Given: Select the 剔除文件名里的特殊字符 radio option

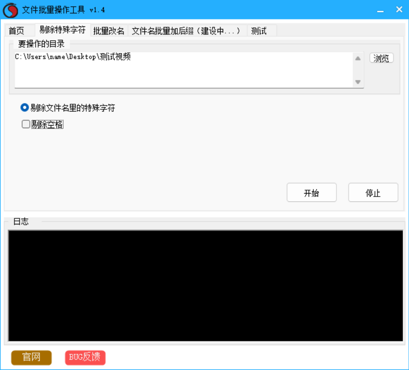Looking at the screenshot, I should point(68,108).
